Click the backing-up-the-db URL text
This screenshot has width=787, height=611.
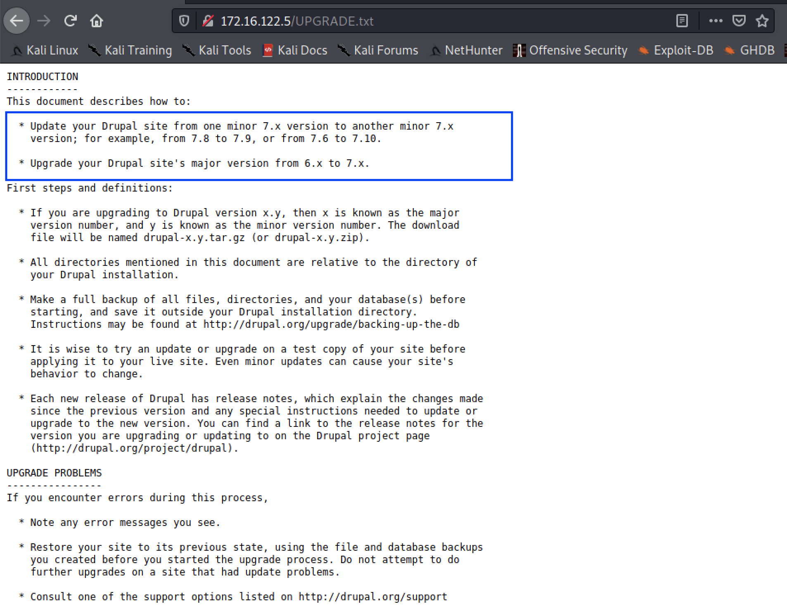point(331,324)
